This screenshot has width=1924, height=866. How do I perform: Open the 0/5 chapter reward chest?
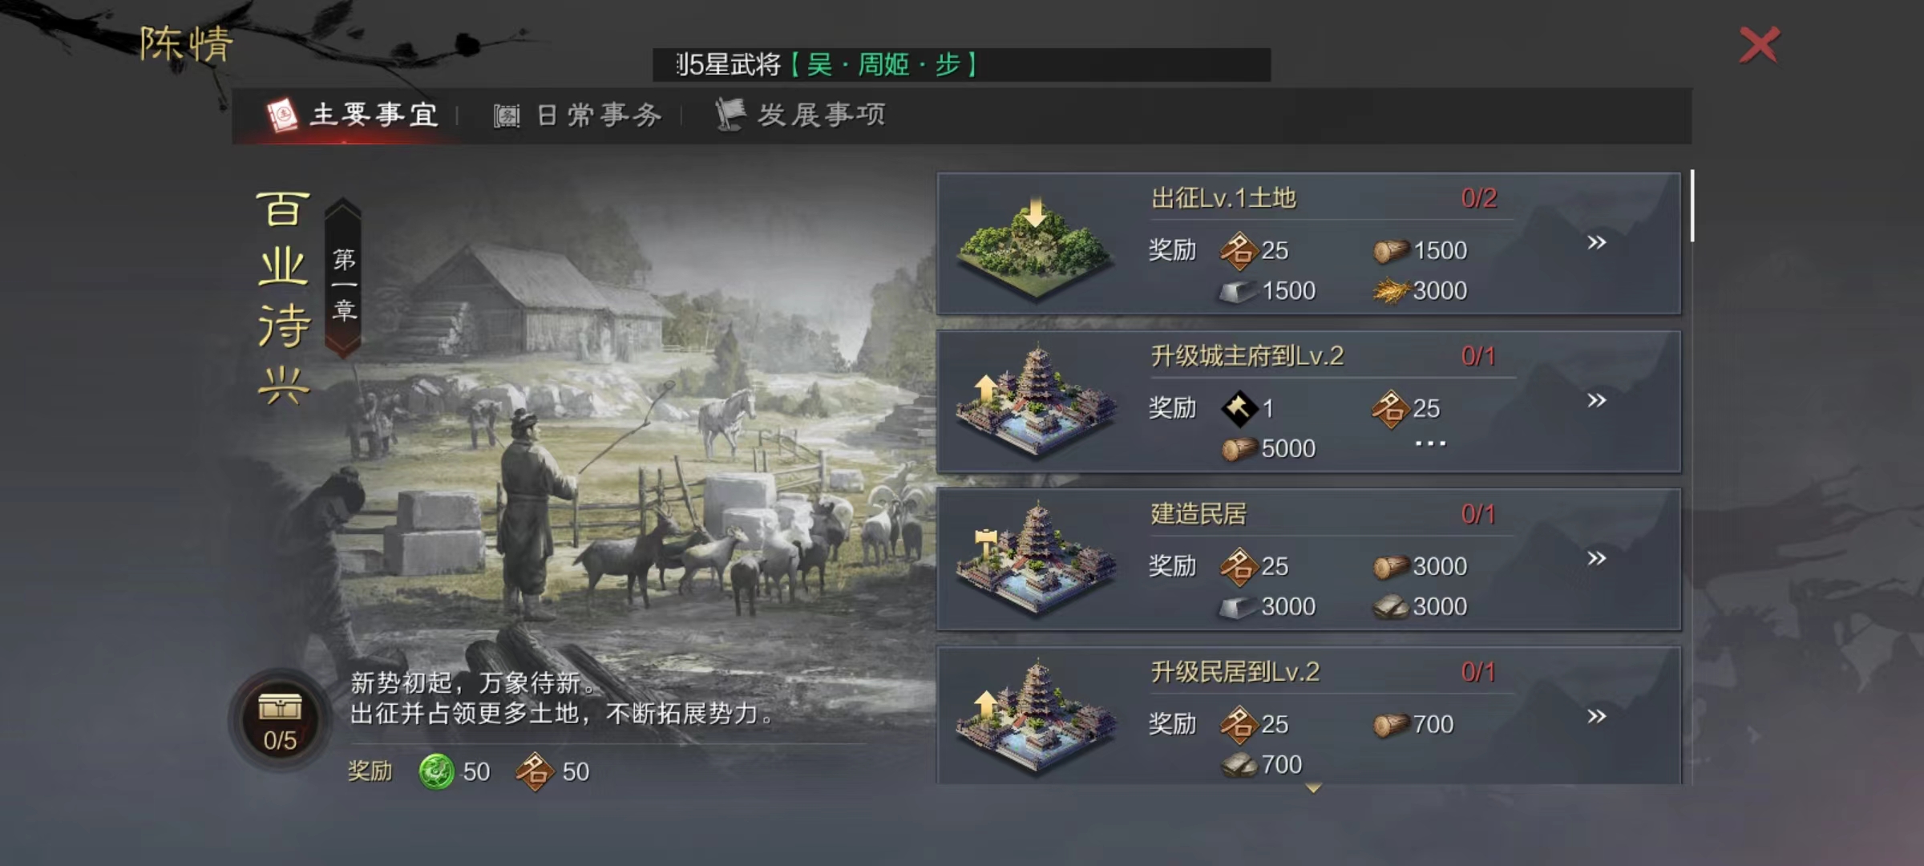click(x=280, y=719)
